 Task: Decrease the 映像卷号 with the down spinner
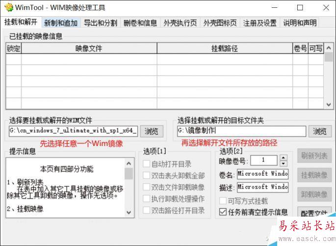point(284,163)
